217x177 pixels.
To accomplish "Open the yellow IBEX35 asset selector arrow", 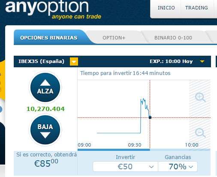I will [74, 61].
